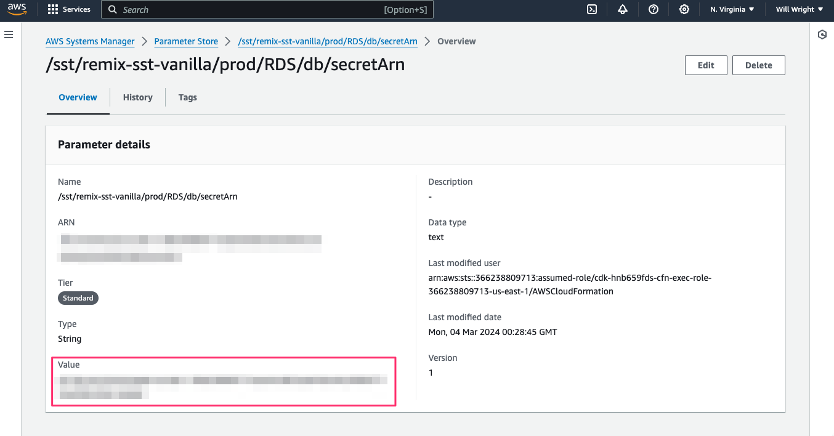Screen dimensions: 834x436
Task: Expand the left navigation hamburger menu
Action: (x=9, y=34)
